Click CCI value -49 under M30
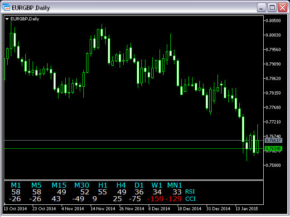290x217 pixels. pyautogui.click(x=78, y=199)
